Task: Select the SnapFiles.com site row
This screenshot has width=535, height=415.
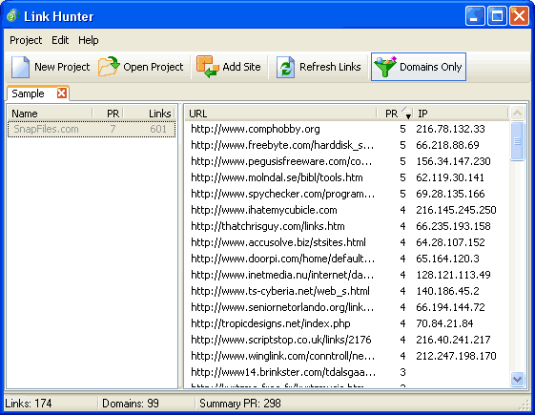Action: 92,129
